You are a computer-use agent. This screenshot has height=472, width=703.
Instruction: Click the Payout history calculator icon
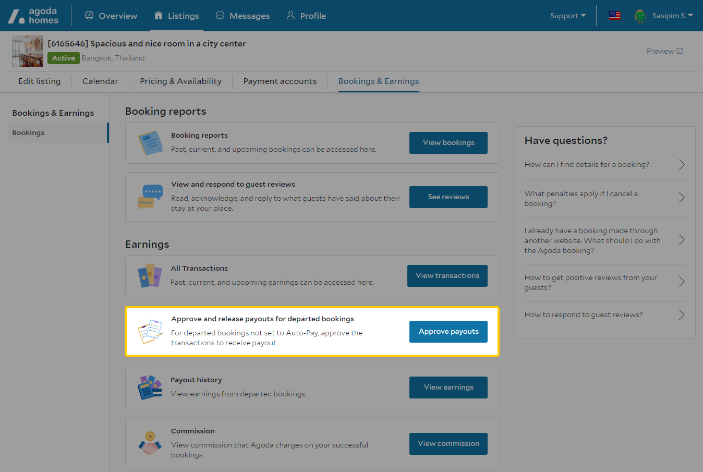coord(150,388)
